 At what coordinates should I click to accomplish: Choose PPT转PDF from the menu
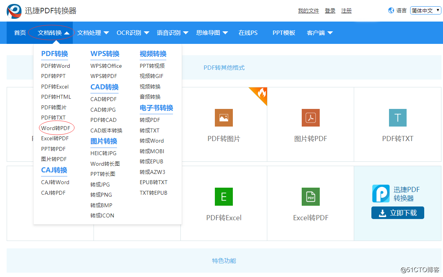coord(53,149)
